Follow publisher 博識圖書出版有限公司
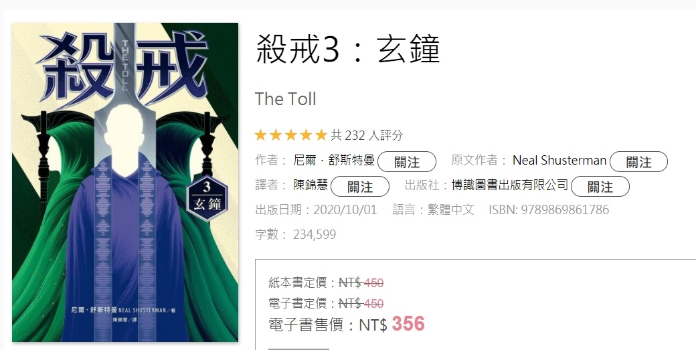The width and height of the screenshot is (696, 350). pyautogui.click(x=600, y=186)
